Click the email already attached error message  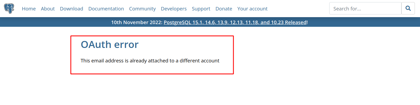(x=150, y=61)
